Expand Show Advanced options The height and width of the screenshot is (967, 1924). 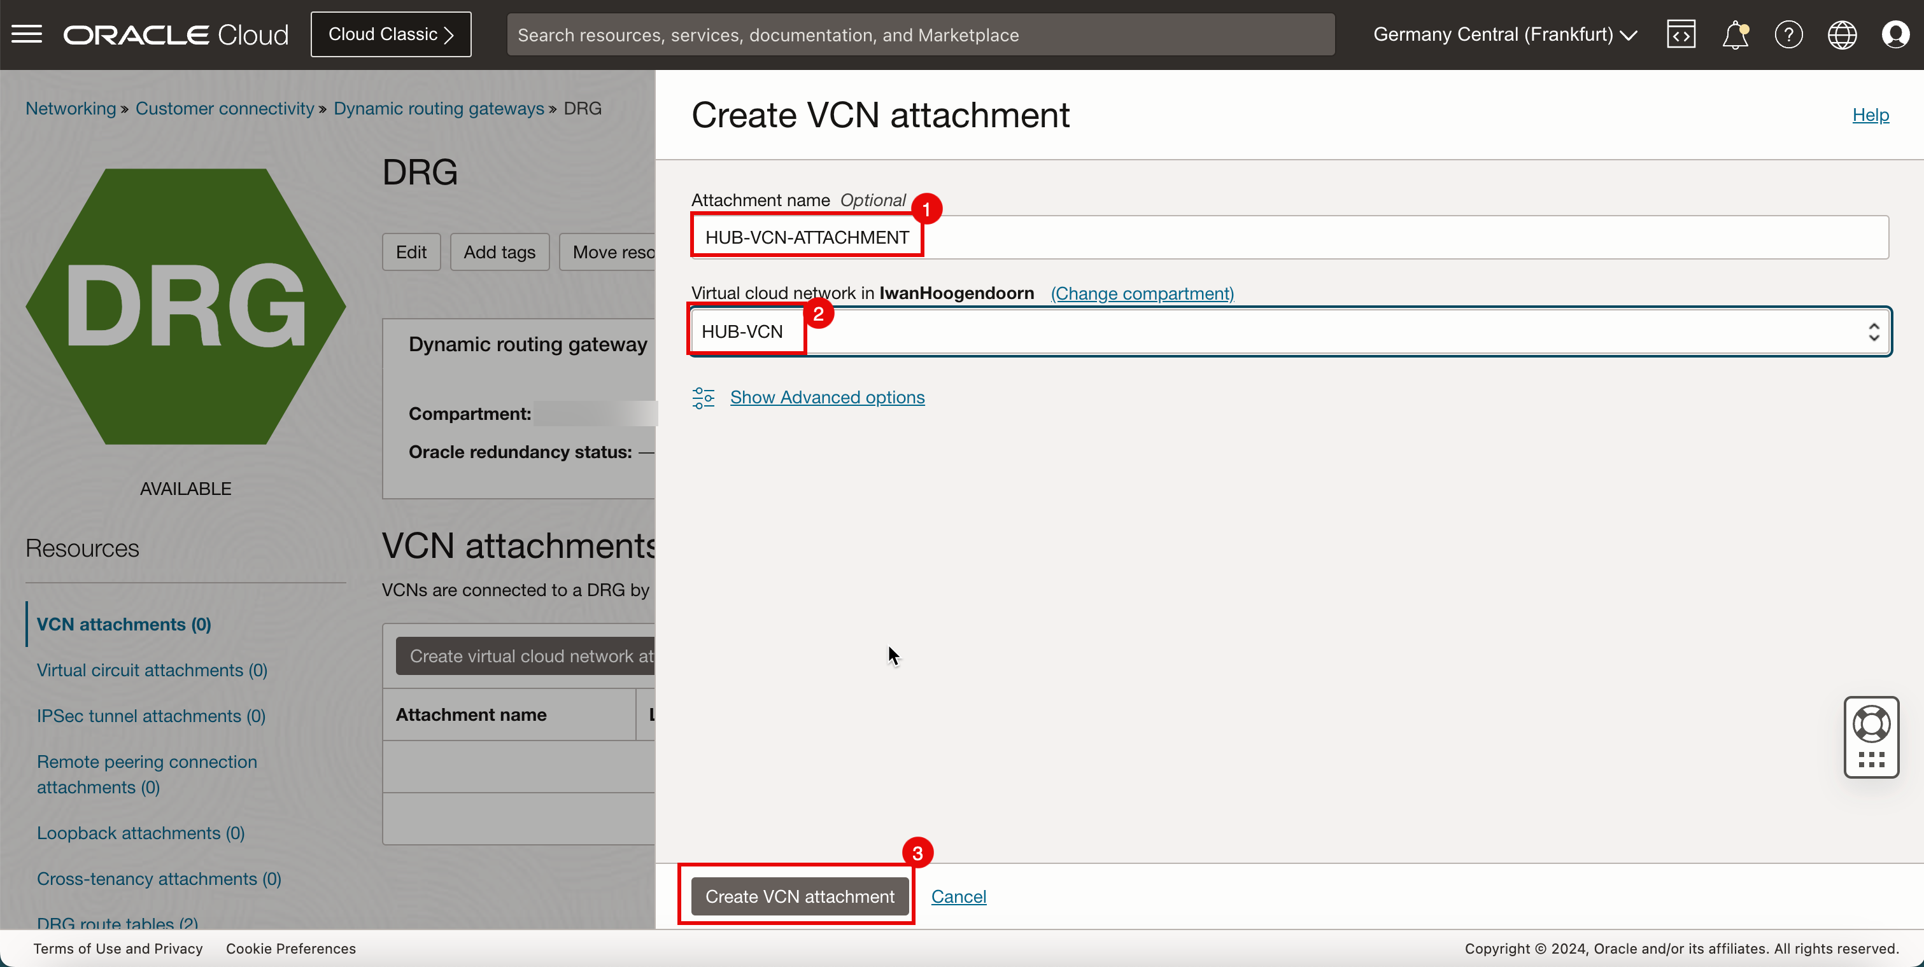[827, 398]
